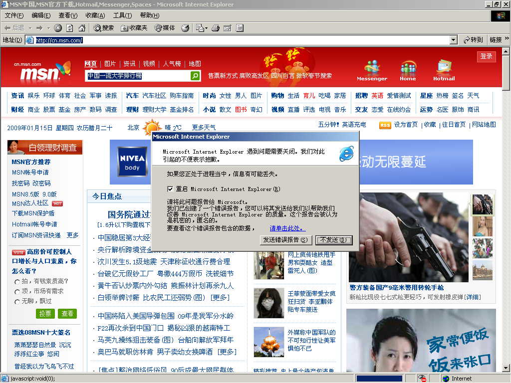Click the Edit page toolbar icon

pos(228,28)
